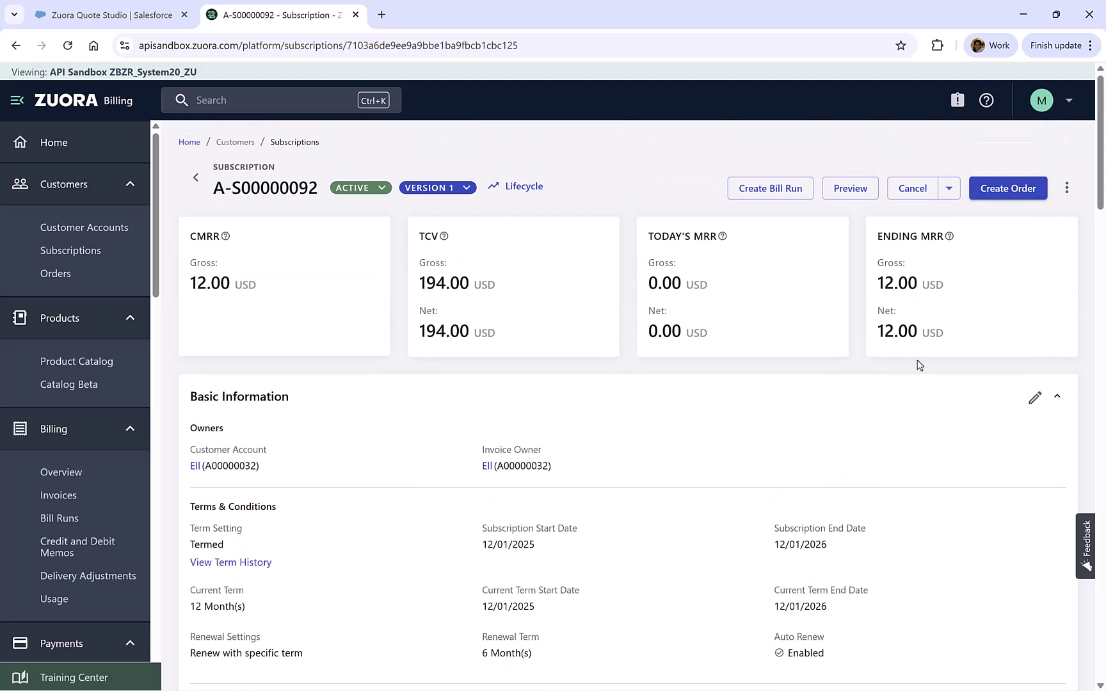Image resolution: width=1106 pixels, height=691 pixels.
Task: Open the View Term History link
Action: tap(230, 562)
